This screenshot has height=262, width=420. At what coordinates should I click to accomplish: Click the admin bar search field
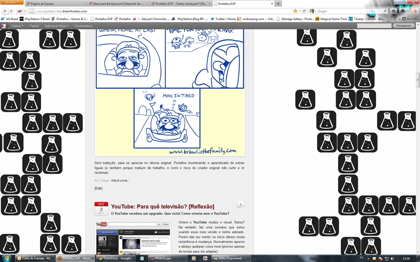(x=374, y=26)
